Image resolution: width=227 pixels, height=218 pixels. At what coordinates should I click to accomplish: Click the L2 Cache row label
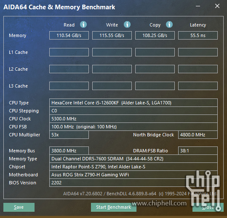pyautogui.click(x=18, y=69)
